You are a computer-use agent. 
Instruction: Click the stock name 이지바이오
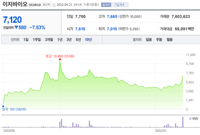tap(15, 4)
